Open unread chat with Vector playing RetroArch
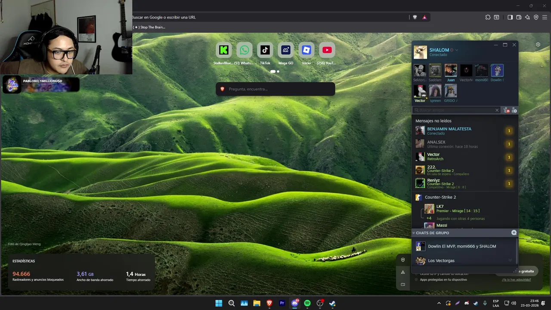 click(464, 157)
